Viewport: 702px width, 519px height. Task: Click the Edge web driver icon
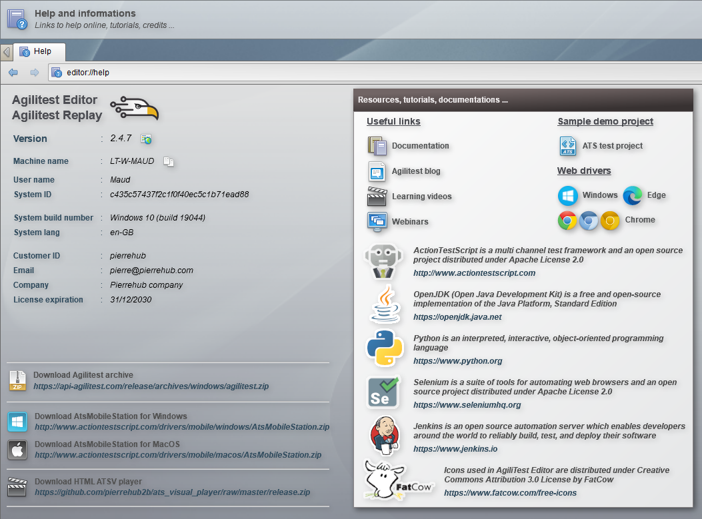point(633,195)
